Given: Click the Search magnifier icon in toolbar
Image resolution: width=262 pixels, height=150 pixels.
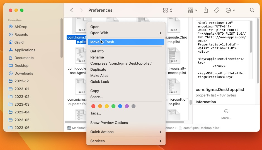Looking at the screenshot, I should (x=252, y=10).
